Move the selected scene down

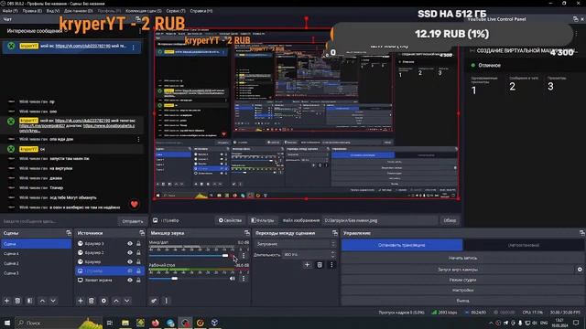point(53,301)
